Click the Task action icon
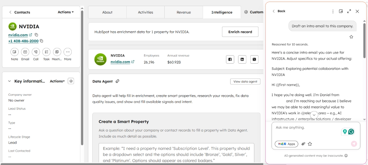The width and height of the screenshot is (368, 165). [46, 52]
